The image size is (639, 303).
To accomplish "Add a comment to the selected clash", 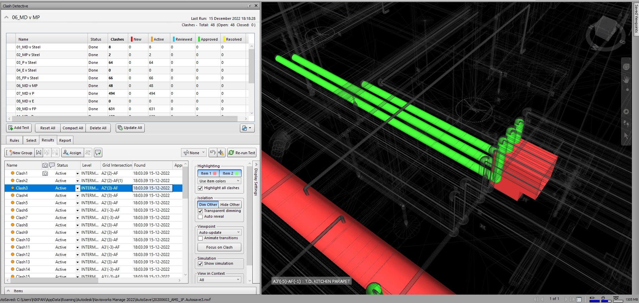I will [x=98, y=153].
